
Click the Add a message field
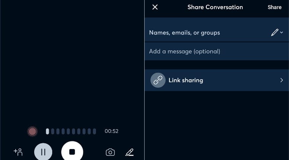(217, 52)
